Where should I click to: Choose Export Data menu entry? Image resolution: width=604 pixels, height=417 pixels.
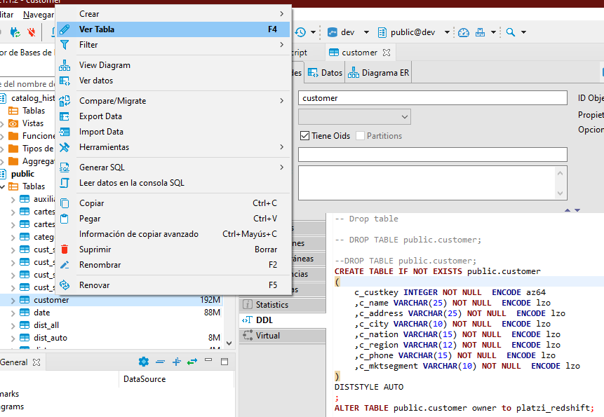coord(173,116)
